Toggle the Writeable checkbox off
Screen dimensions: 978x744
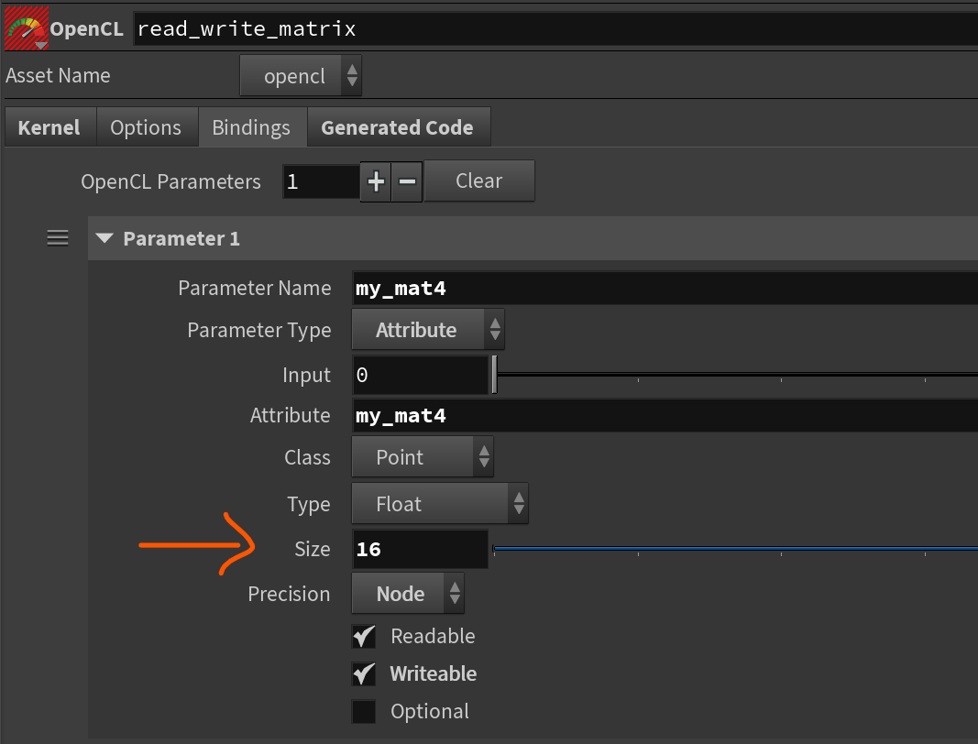coord(365,674)
